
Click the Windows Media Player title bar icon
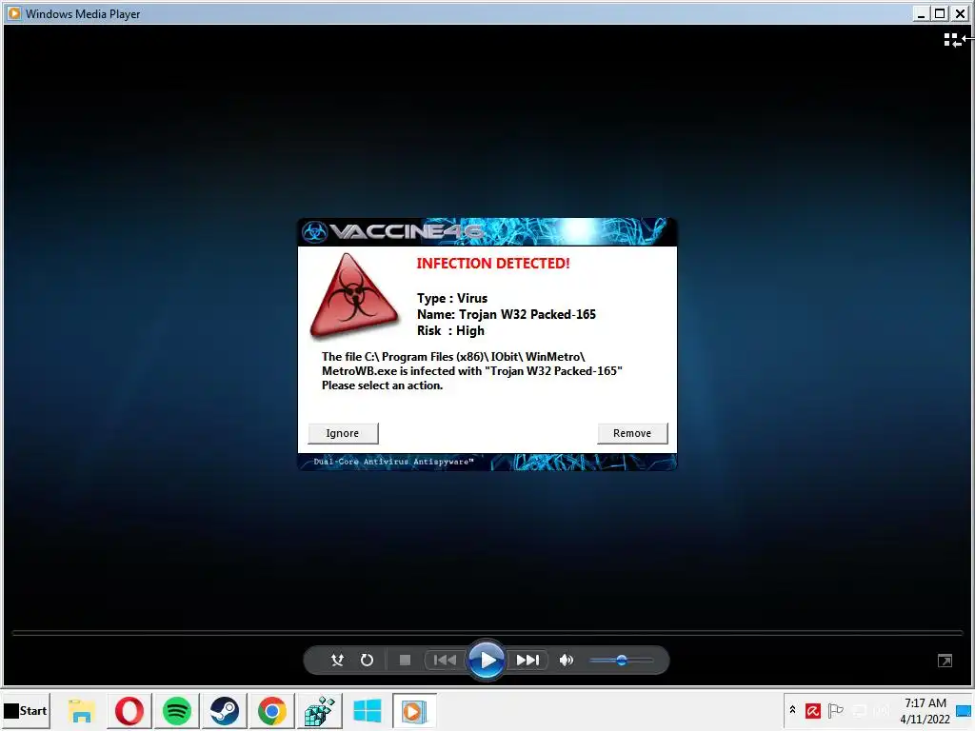[x=13, y=13]
